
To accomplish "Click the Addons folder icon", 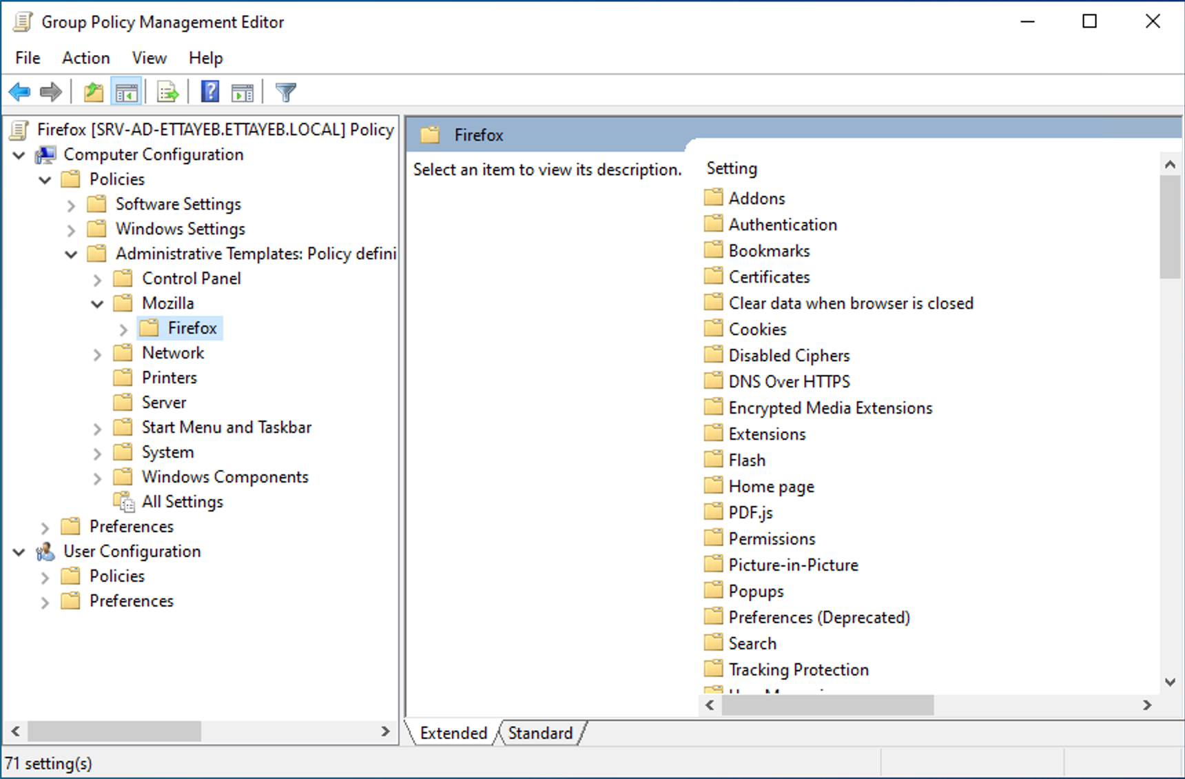I will [x=714, y=198].
